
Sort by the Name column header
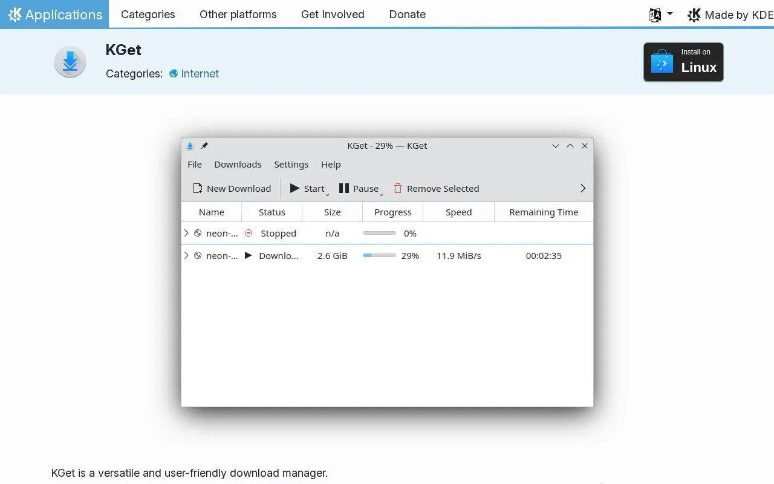[212, 212]
